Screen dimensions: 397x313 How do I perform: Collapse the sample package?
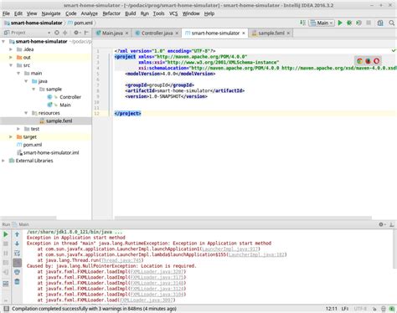coord(34,90)
